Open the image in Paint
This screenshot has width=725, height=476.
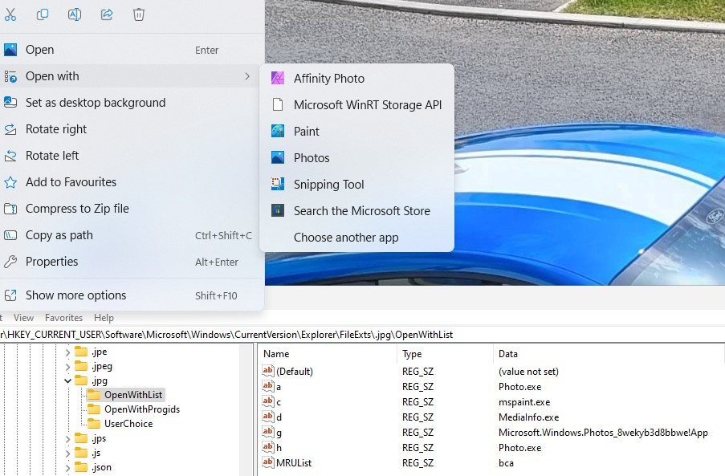[x=308, y=131]
